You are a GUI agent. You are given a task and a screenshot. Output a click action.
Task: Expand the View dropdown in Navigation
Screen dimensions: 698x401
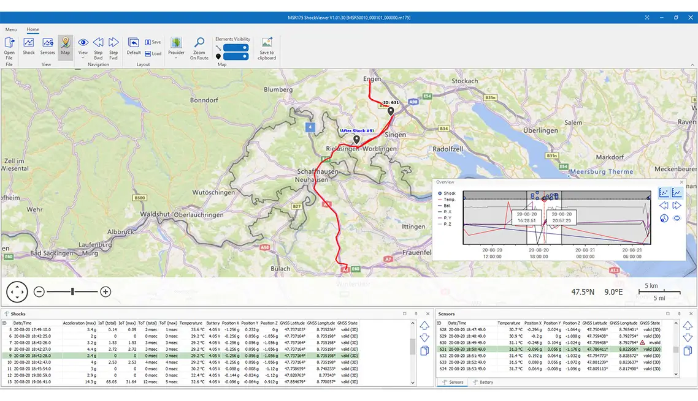coord(83,48)
